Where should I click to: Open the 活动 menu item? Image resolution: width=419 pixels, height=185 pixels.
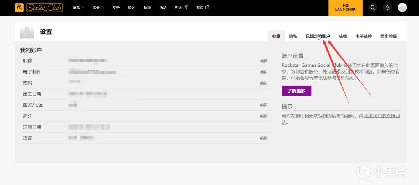(163, 7)
